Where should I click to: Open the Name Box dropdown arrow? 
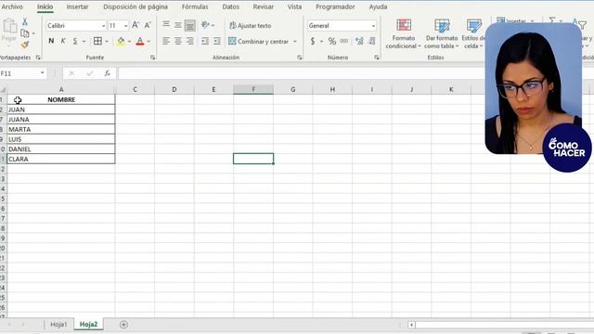tap(43, 73)
